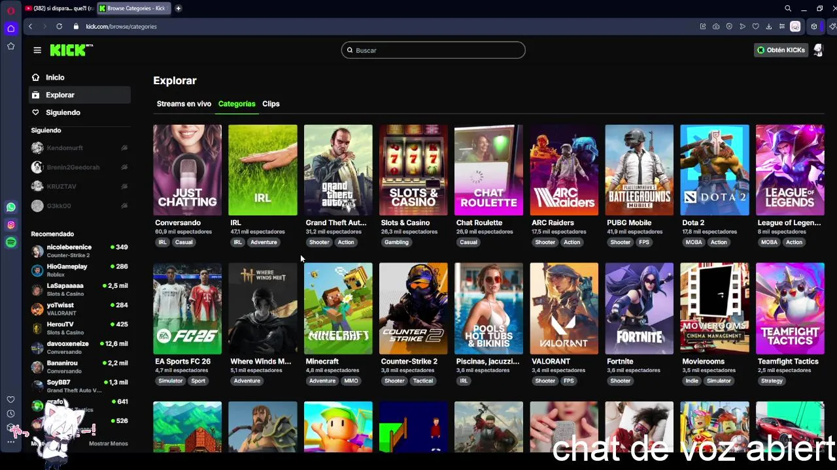Click the send-to-flow arrow icon
The width and height of the screenshot is (837, 470).
tap(742, 27)
